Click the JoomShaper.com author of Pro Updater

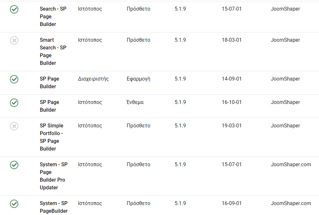click(291, 164)
